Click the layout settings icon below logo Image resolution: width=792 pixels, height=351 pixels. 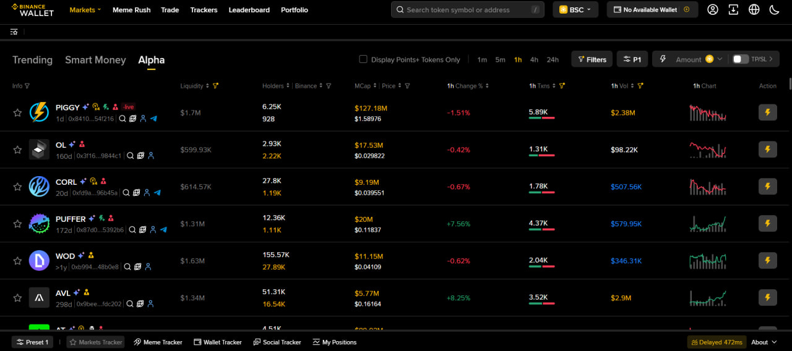14,32
